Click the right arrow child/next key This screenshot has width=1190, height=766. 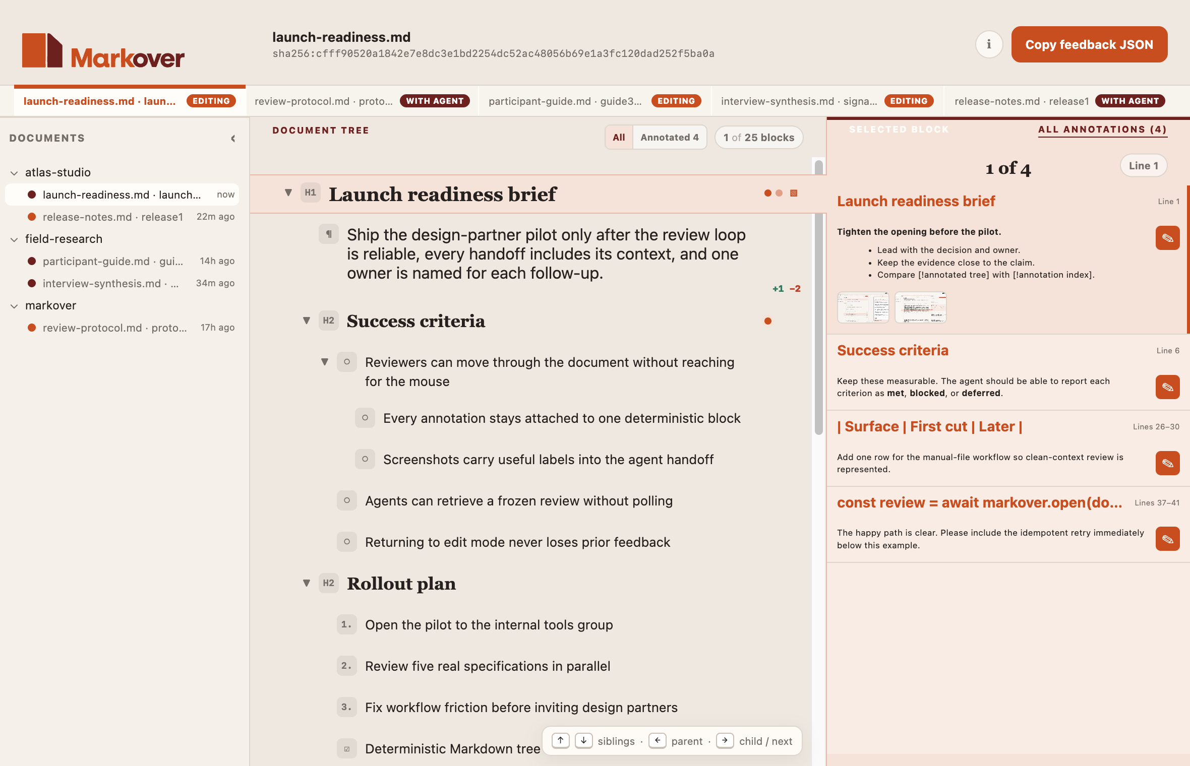point(725,741)
